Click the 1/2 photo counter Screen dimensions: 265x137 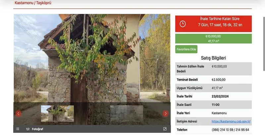[x=28, y=129]
